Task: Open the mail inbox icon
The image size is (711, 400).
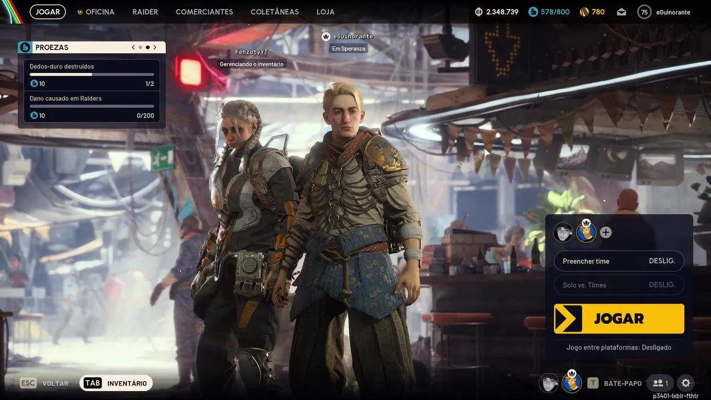Action: (x=622, y=12)
